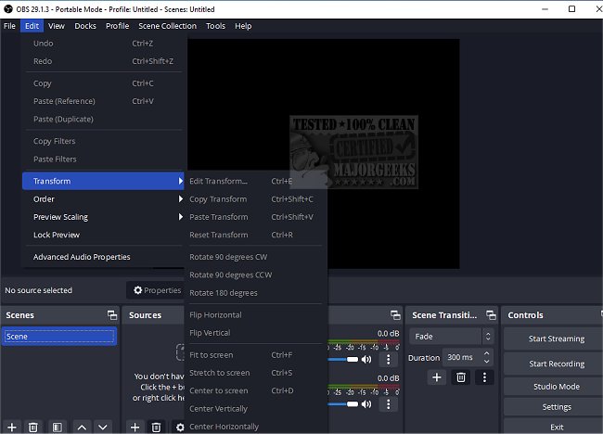603x434 pixels.
Task: Remove transition with trash button
Action: pyautogui.click(x=460, y=377)
